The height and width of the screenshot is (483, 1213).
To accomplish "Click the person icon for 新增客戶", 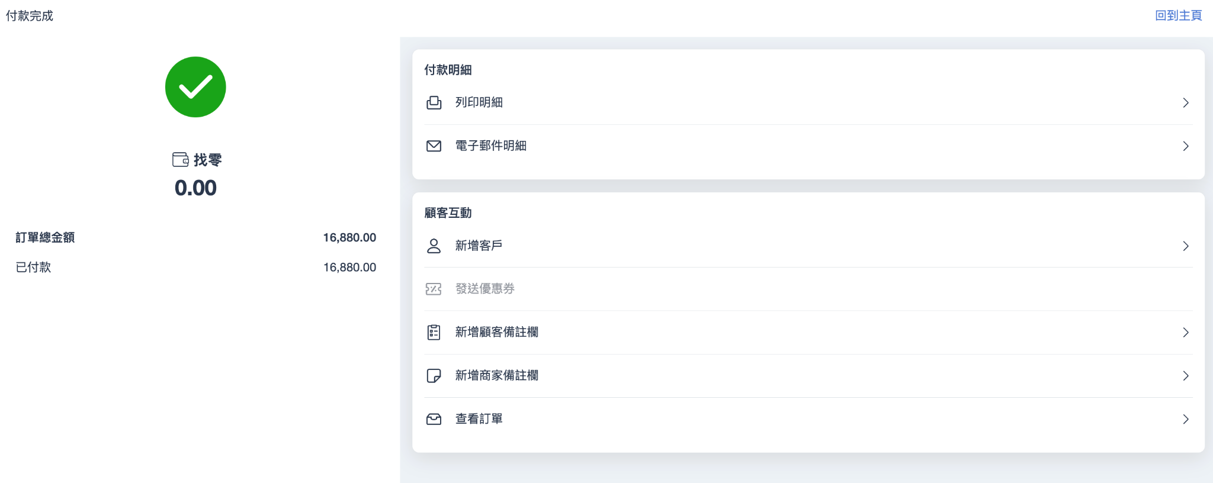I will 434,246.
